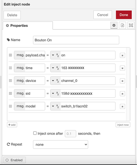This screenshot has height=165, width=137.
Task: Grab reorder handle of model row
Action: click(x=11, y=106)
